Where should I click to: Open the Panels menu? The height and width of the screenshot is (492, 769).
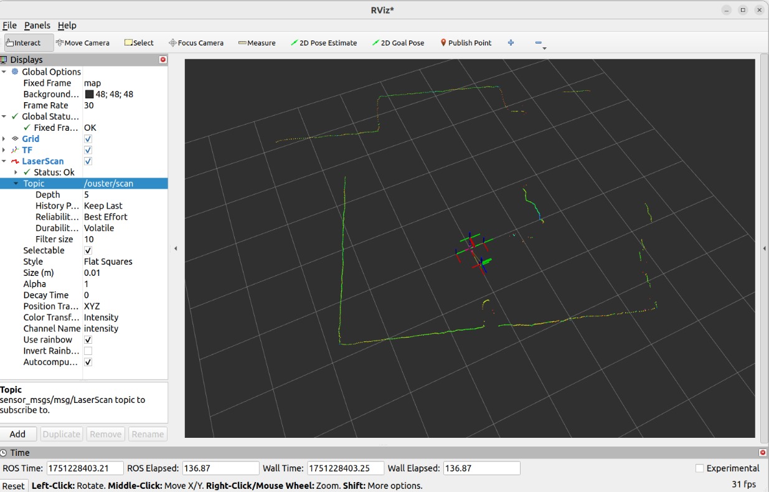click(x=37, y=26)
